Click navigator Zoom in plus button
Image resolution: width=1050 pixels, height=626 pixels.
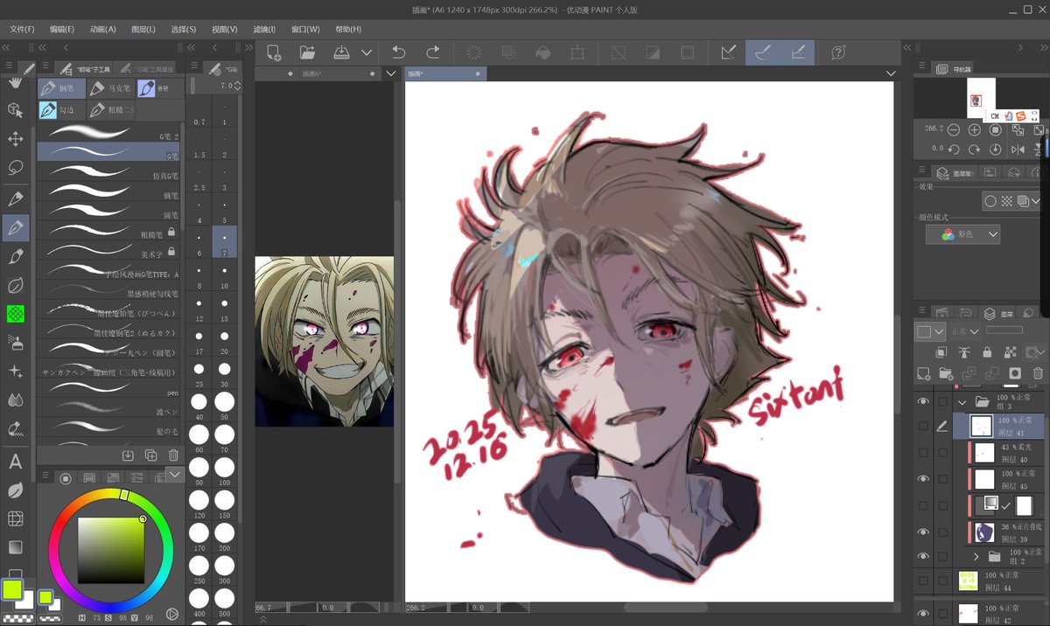coord(974,129)
